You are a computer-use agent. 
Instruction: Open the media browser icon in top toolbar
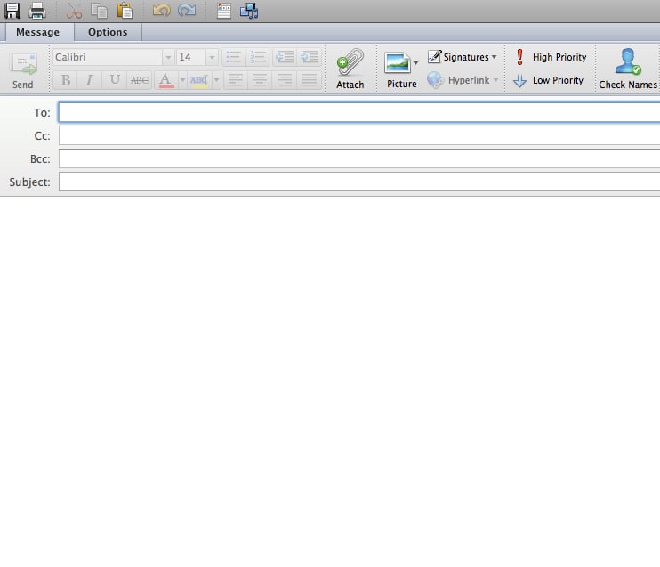click(249, 11)
